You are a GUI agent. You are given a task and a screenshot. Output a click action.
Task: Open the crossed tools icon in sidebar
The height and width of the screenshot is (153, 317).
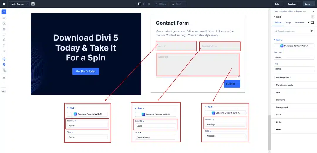[4, 78]
